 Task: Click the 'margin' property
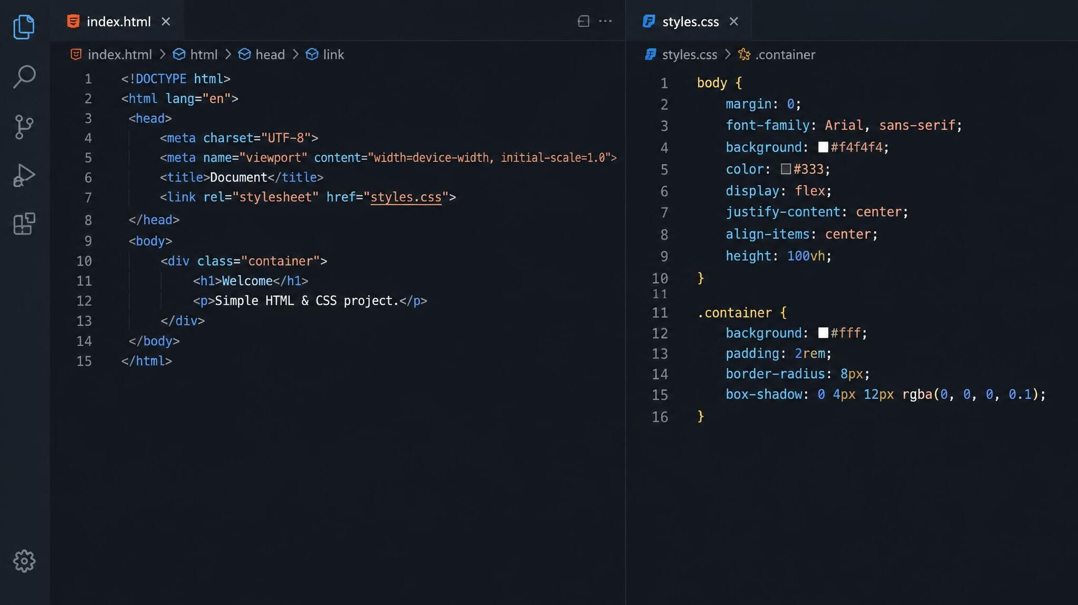(748, 104)
